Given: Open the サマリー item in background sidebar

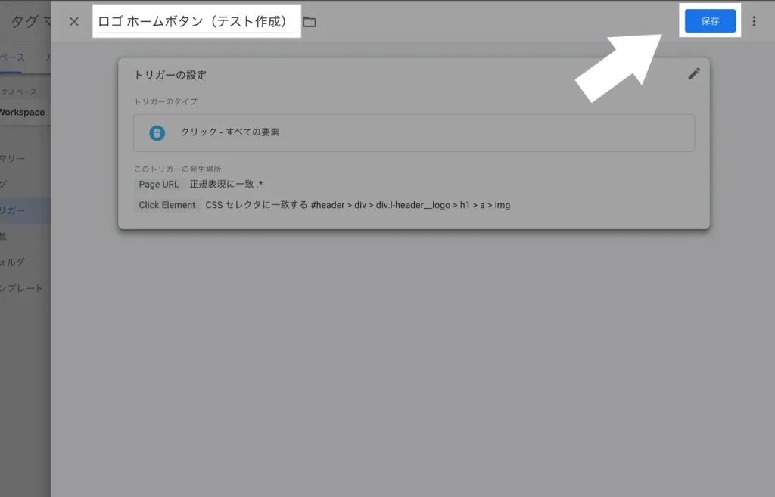Looking at the screenshot, I should pos(12,158).
